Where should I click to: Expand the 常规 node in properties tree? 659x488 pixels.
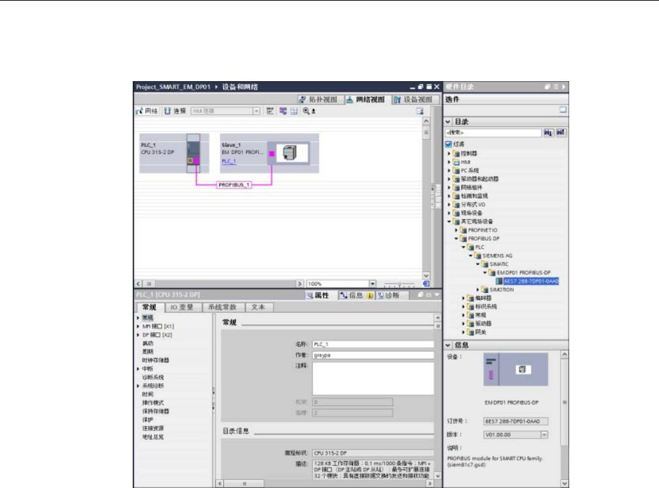(x=138, y=318)
